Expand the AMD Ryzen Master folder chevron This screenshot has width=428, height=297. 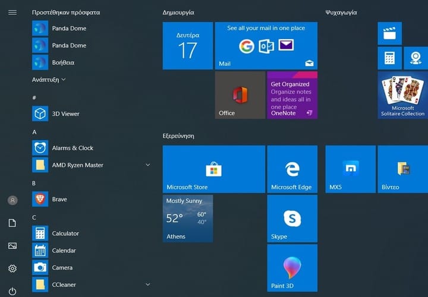147,165
